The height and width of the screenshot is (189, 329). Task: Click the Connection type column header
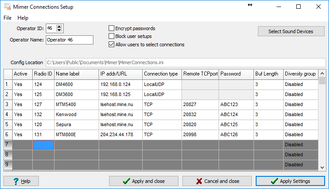(x=162, y=74)
